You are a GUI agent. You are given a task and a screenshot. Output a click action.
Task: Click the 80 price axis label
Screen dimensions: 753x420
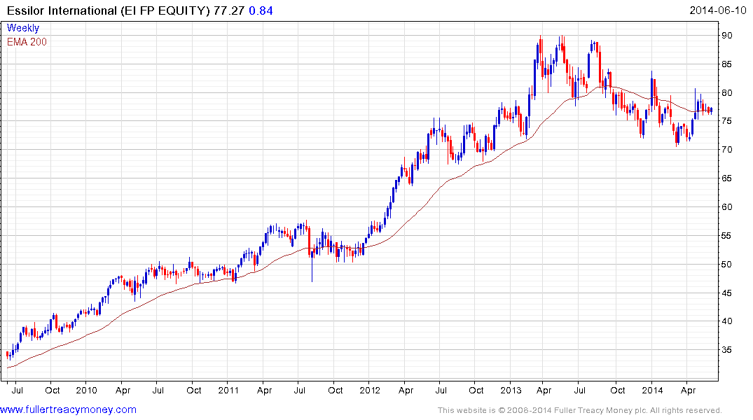(726, 92)
